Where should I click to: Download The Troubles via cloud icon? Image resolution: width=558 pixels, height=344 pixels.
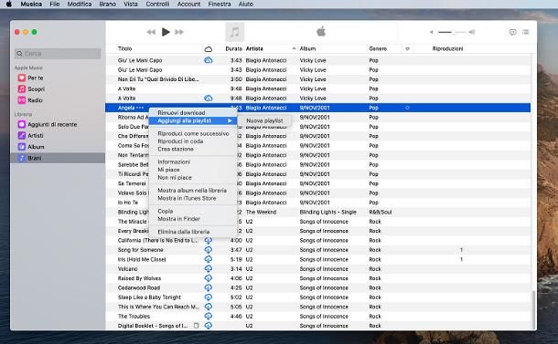pos(209,317)
